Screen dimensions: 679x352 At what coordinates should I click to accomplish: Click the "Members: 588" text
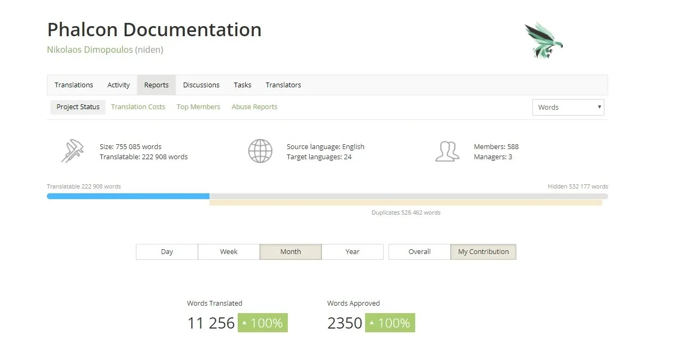pyautogui.click(x=496, y=146)
